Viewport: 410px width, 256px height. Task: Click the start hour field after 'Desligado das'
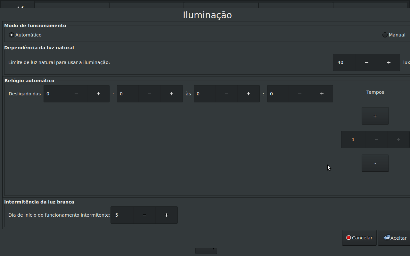click(54, 94)
